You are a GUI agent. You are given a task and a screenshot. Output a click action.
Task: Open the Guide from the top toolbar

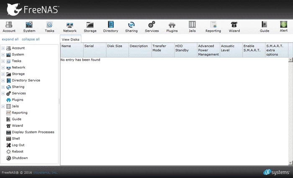pyautogui.click(x=265, y=27)
